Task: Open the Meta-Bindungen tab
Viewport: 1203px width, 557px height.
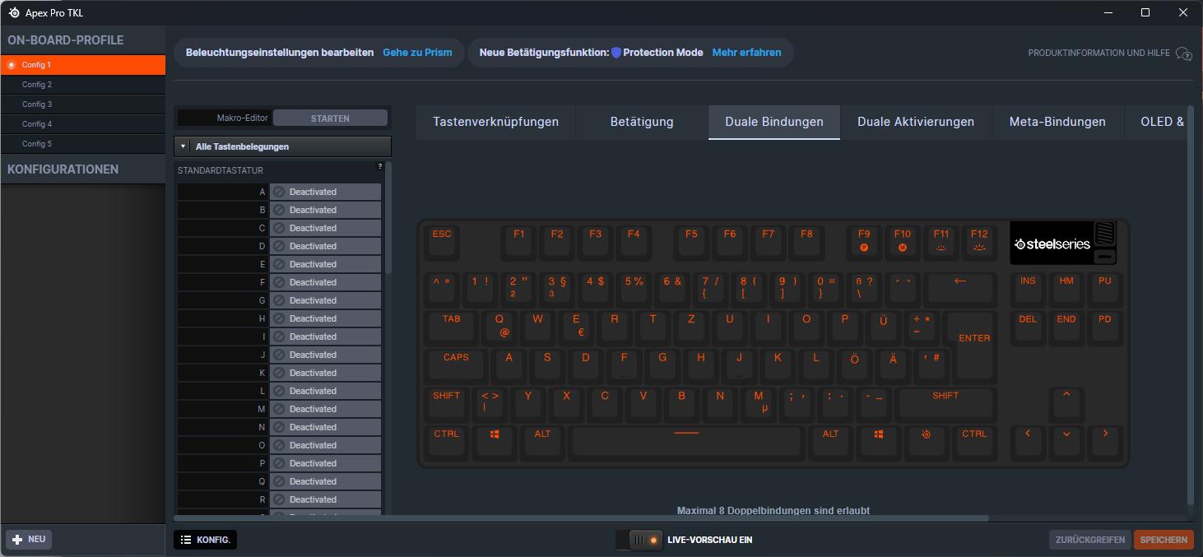Action: [x=1057, y=122]
